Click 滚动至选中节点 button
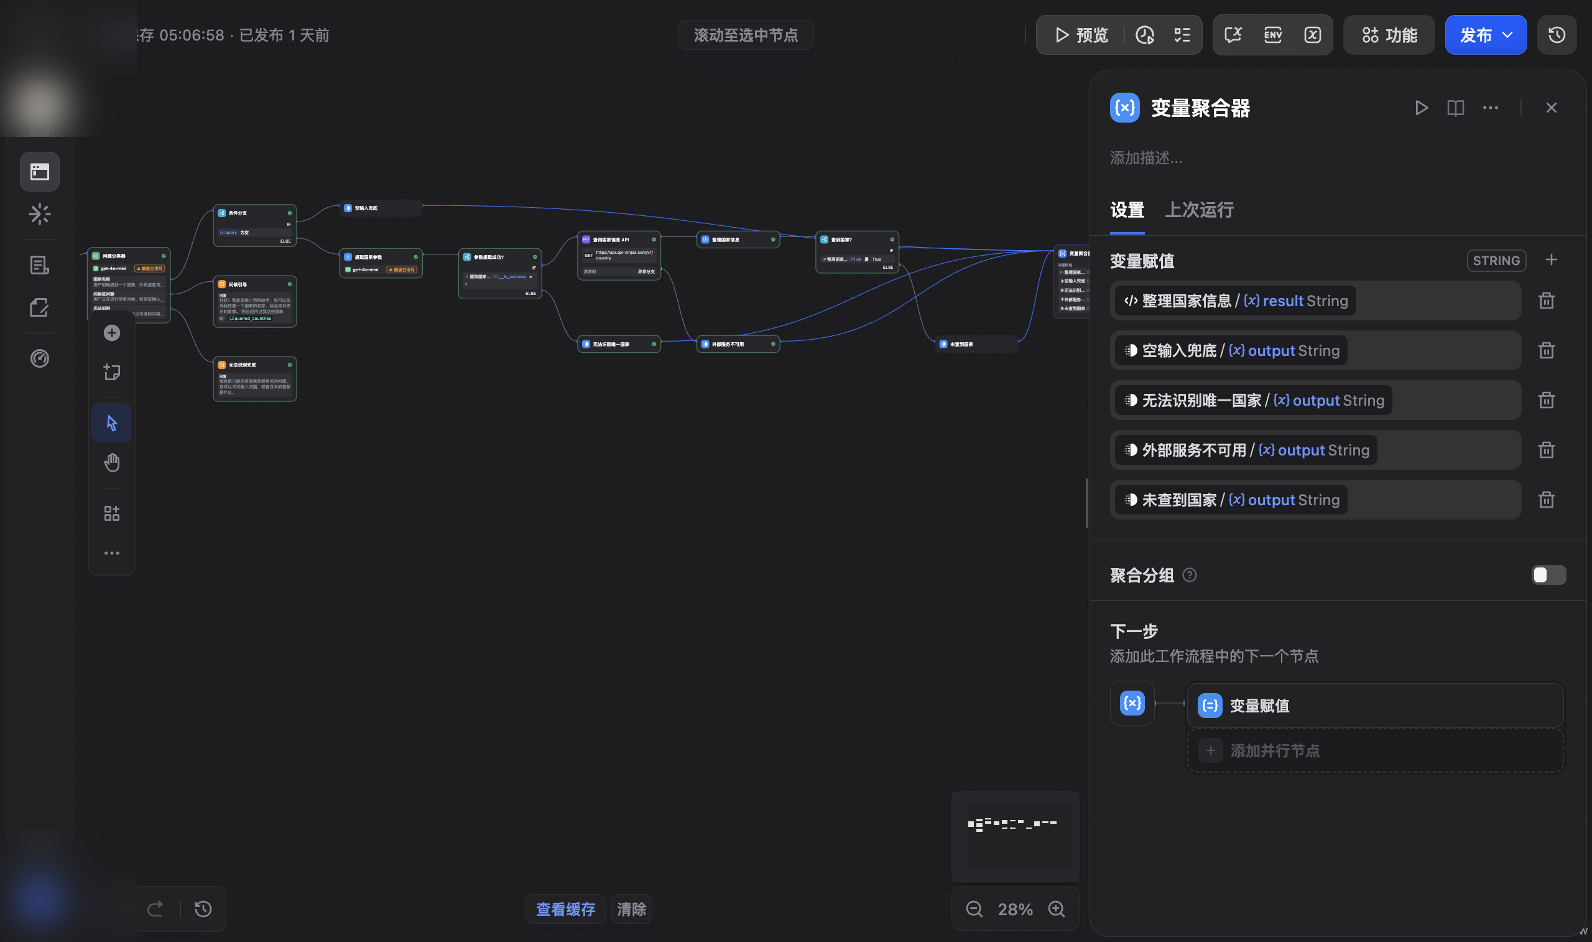The height and width of the screenshot is (942, 1592). (x=746, y=35)
